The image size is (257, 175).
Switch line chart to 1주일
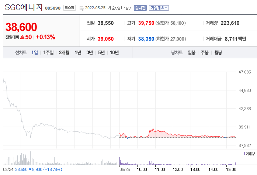coord(48,52)
